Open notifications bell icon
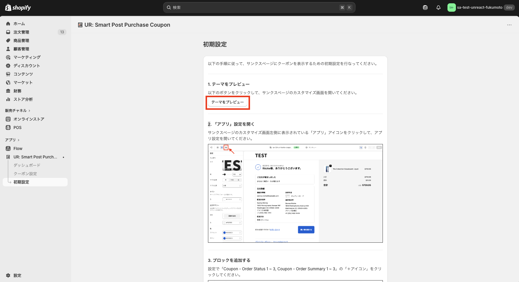The image size is (519, 282). click(438, 7)
